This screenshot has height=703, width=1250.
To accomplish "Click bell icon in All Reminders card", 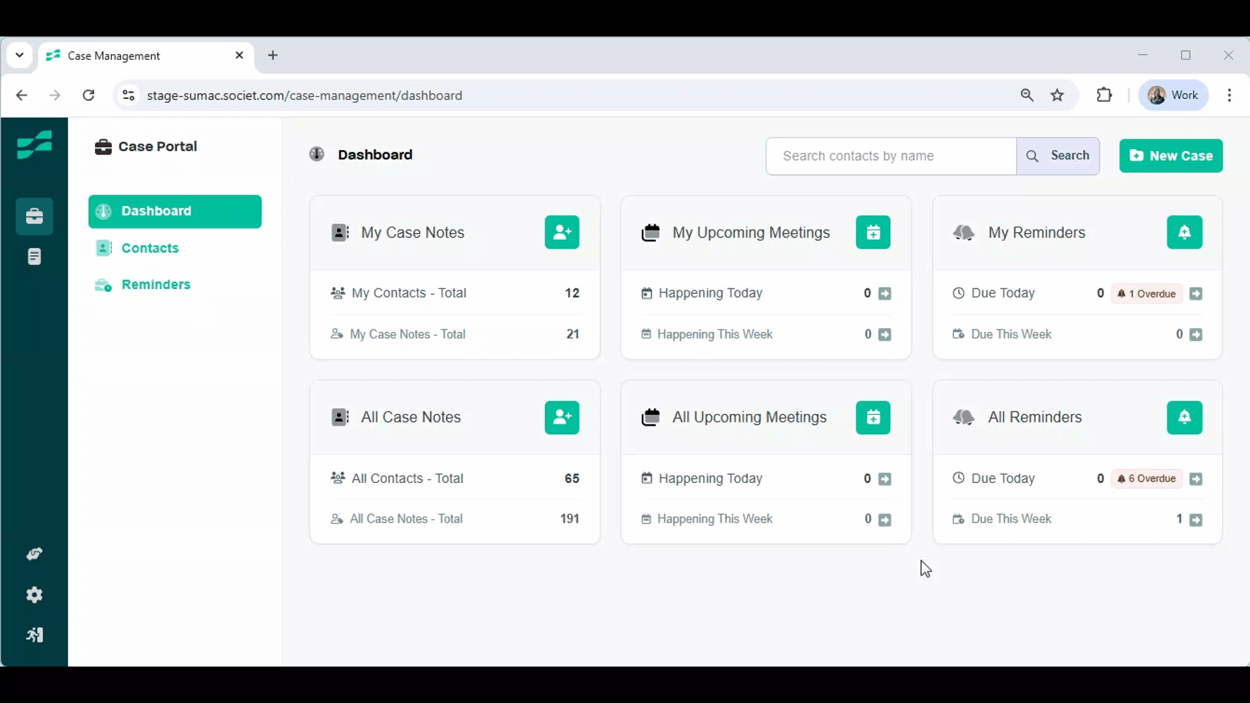I will click(1184, 417).
